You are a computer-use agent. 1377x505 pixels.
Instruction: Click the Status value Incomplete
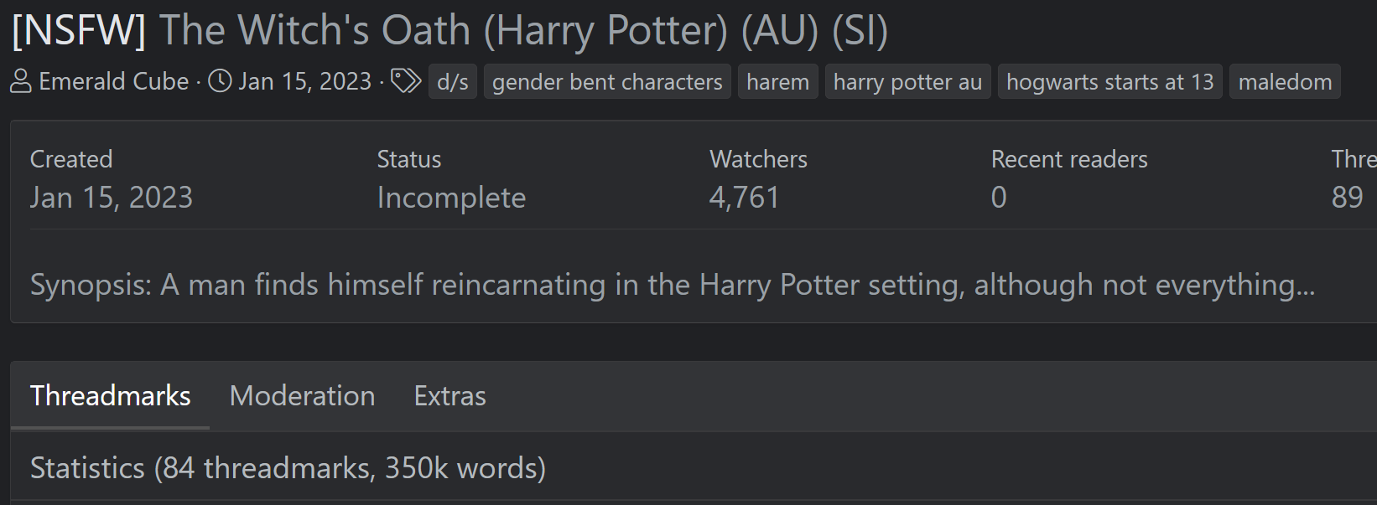[x=451, y=198]
